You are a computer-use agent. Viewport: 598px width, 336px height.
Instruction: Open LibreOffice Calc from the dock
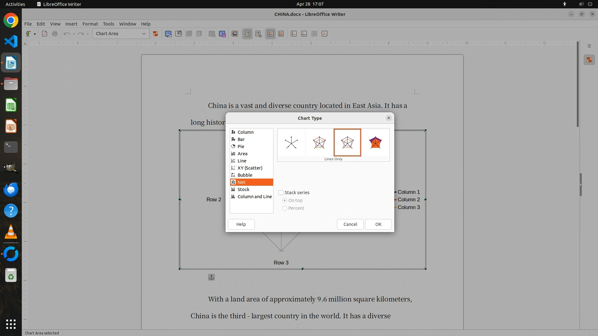coord(11,105)
